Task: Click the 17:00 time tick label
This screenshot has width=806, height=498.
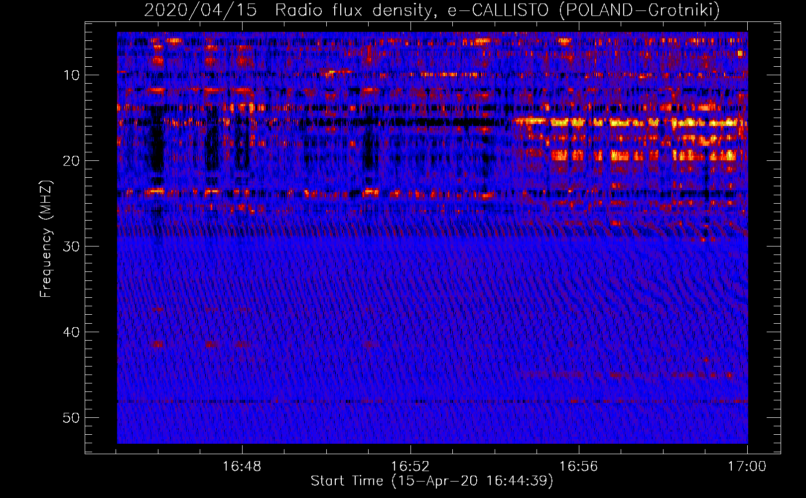Action: point(747,467)
